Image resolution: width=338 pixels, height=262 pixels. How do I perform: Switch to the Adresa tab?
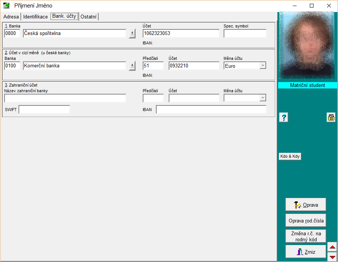tap(11, 17)
